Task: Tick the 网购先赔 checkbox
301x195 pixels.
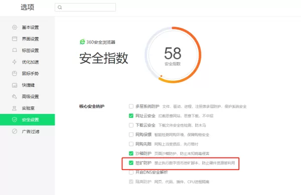Action: click(131, 144)
